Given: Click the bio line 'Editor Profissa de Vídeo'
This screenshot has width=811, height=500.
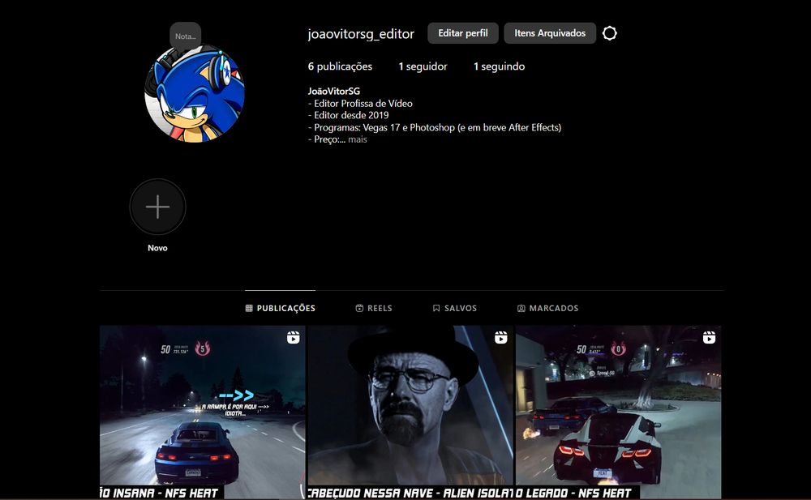Looking at the screenshot, I should pos(360,104).
